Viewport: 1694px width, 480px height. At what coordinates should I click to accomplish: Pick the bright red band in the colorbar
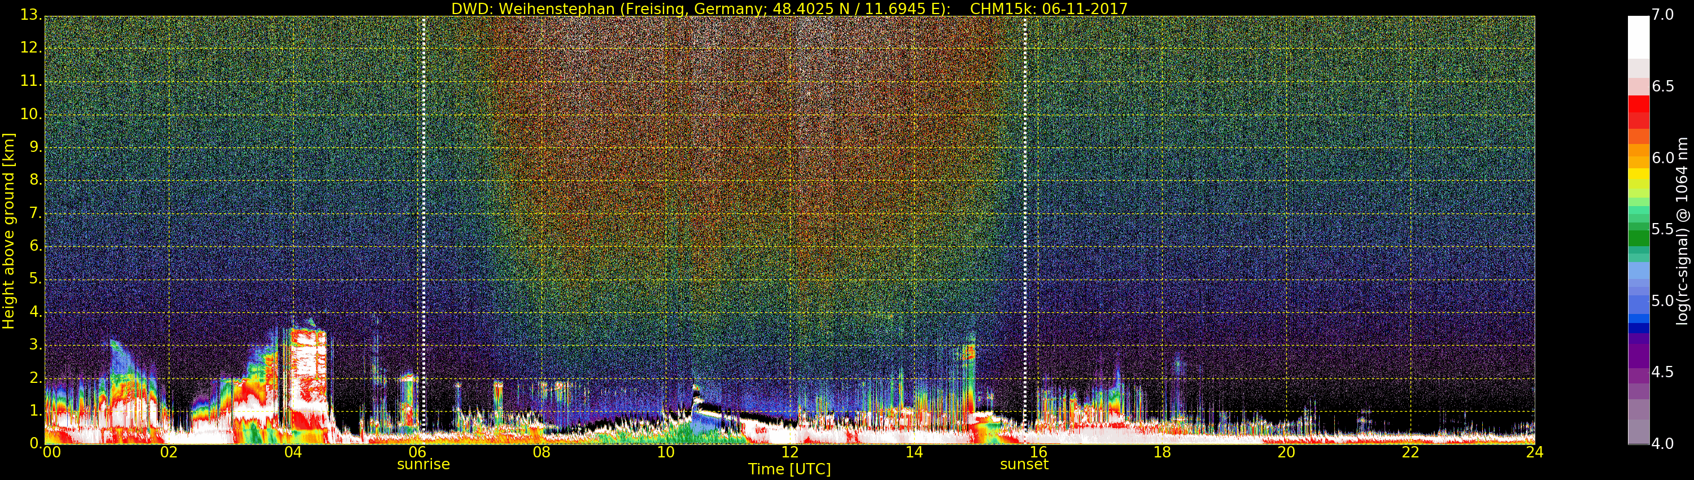(x=1638, y=104)
